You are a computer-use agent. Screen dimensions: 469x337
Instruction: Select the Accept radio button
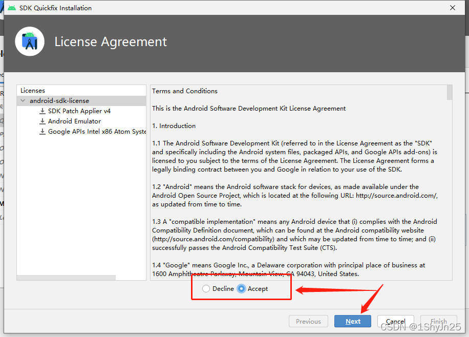[x=241, y=288]
